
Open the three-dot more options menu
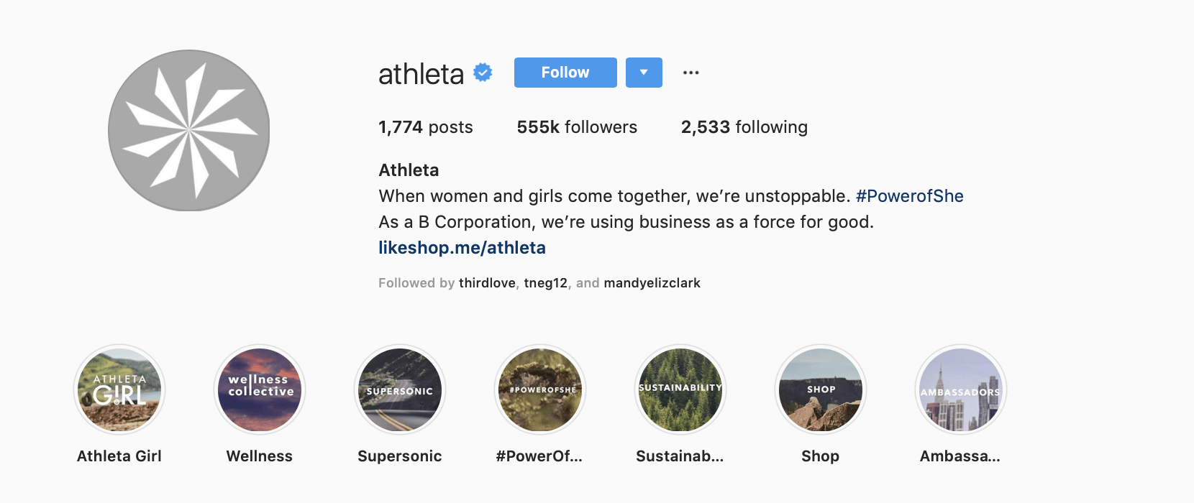coord(691,73)
